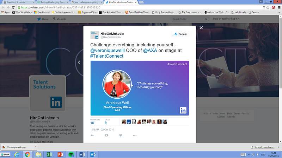Switch to the Editing Challenging Everything tab
The width and height of the screenshot is (282, 158).
[53, 2]
